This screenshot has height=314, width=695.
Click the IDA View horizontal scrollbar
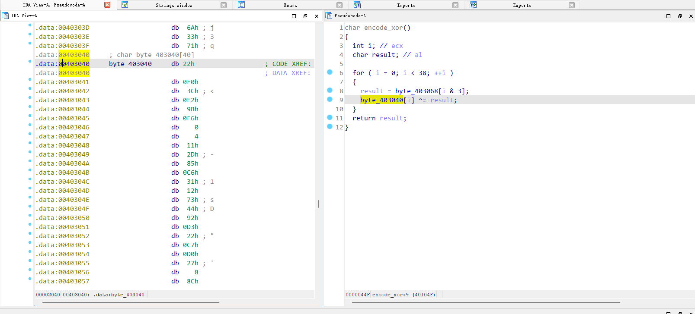click(131, 302)
